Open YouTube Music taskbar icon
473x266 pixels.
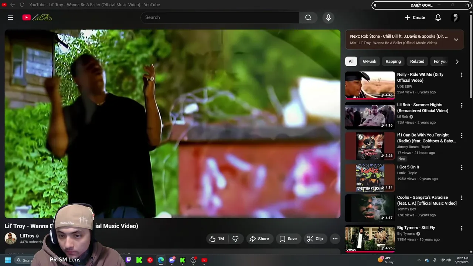point(150,260)
